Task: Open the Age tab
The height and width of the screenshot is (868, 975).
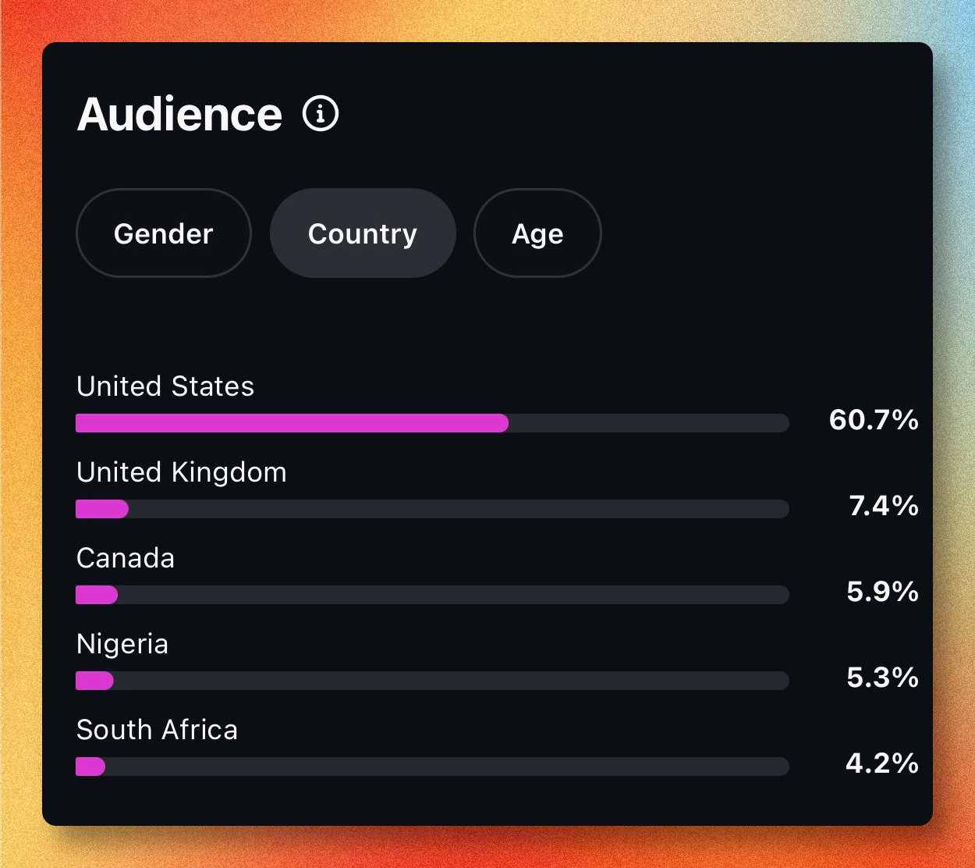Action: click(x=537, y=233)
